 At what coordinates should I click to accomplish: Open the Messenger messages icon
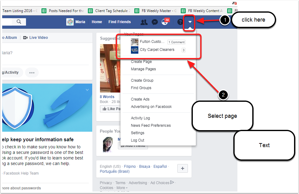(155, 22)
